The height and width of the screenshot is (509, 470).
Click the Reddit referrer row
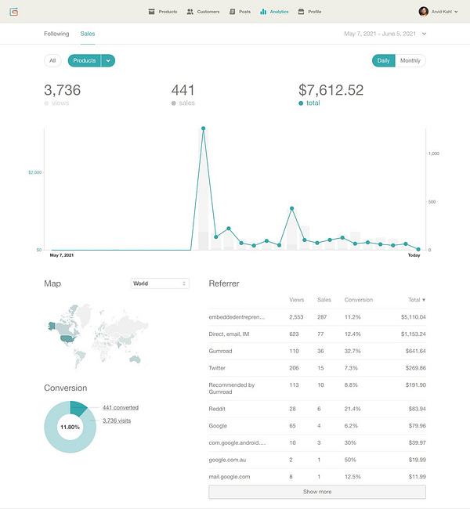[x=317, y=409]
